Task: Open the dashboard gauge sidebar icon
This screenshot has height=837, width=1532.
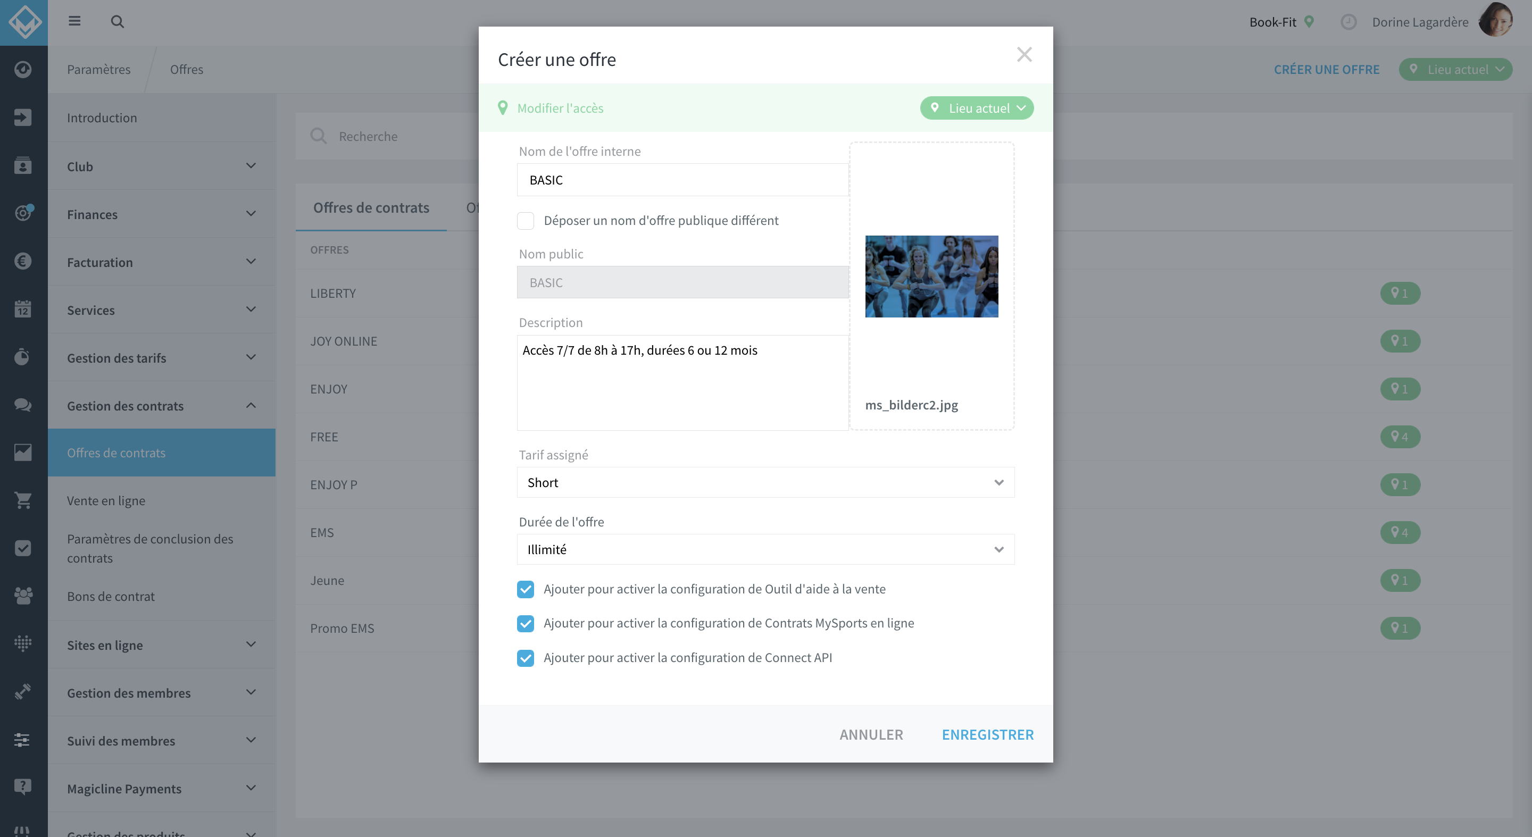Action: 22,70
